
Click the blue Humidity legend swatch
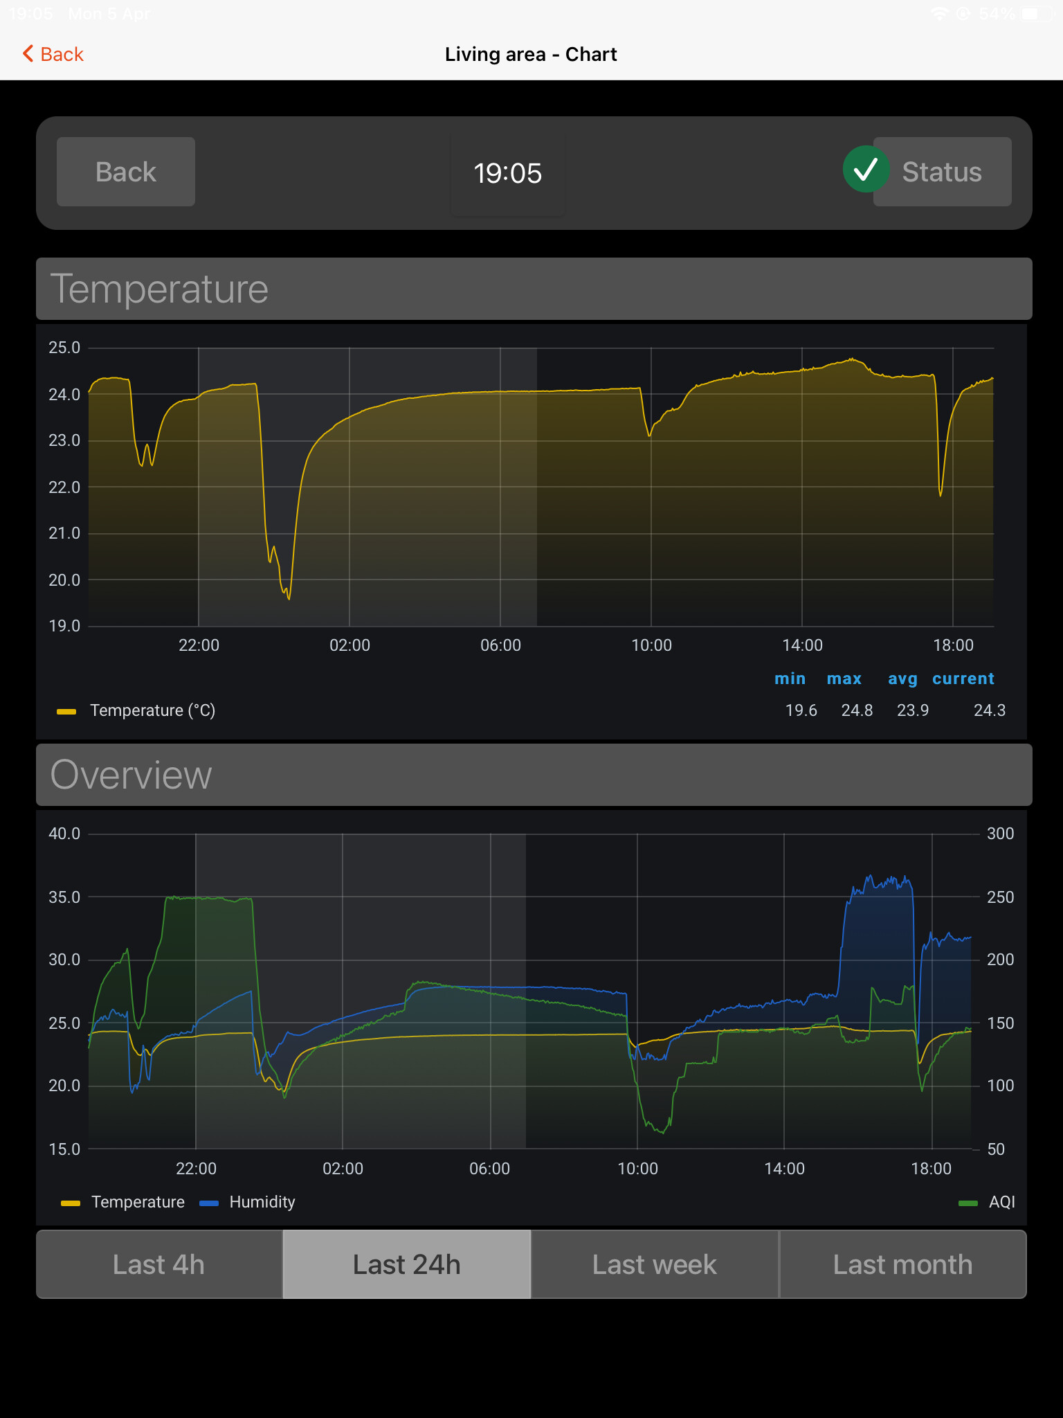209,1203
